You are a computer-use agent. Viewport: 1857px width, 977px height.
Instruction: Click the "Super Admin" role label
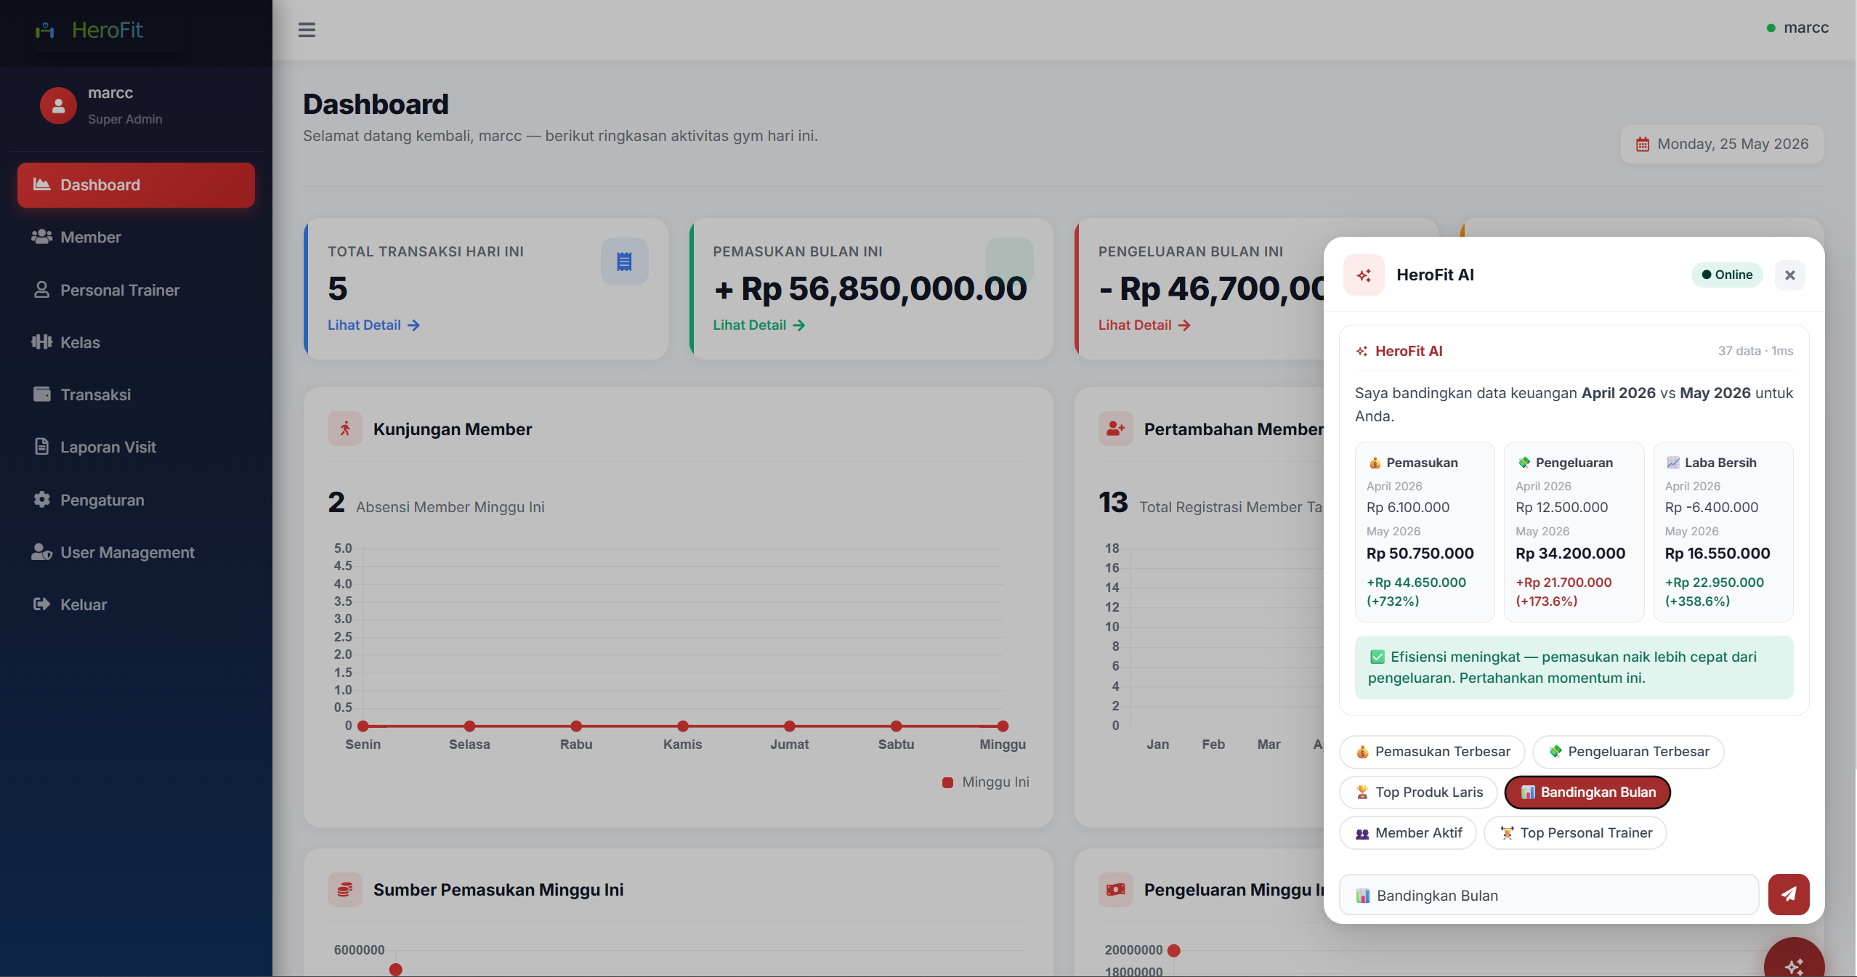tap(125, 119)
